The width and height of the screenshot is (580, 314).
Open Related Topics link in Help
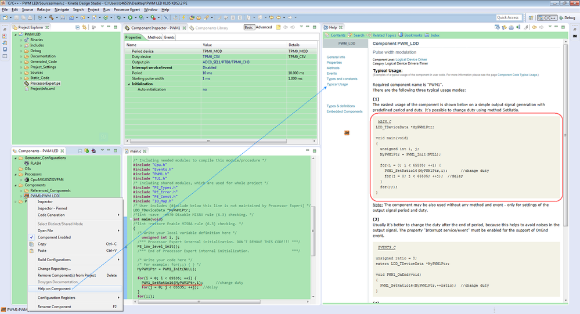[x=384, y=35]
